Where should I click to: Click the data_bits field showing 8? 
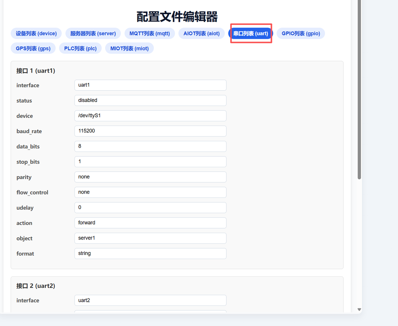pyautogui.click(x=150, y=146)
